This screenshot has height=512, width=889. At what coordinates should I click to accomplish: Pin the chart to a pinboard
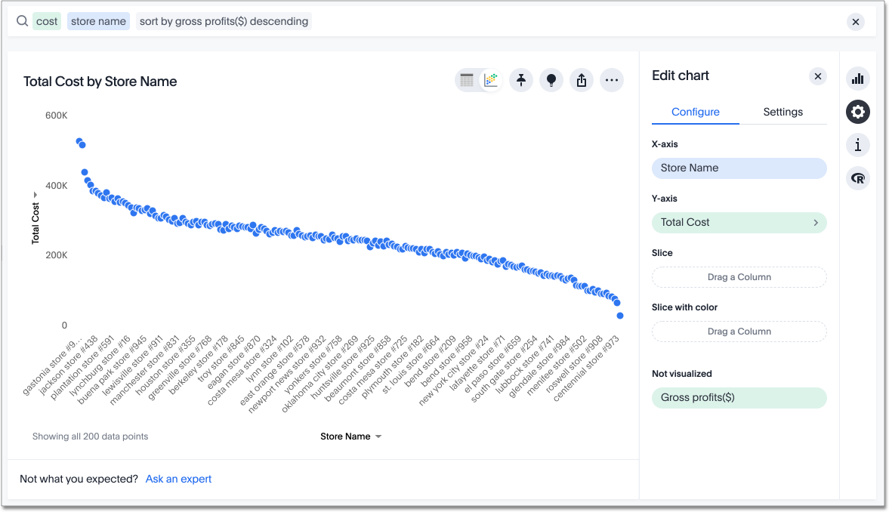(521, 80)
